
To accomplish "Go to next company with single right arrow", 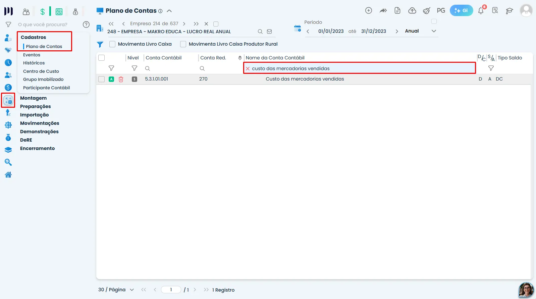I will pos(184,24).
